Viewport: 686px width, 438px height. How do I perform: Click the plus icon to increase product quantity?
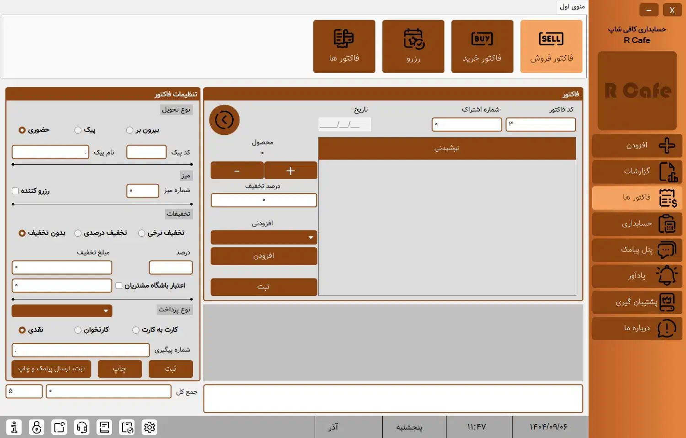(290, 171)
